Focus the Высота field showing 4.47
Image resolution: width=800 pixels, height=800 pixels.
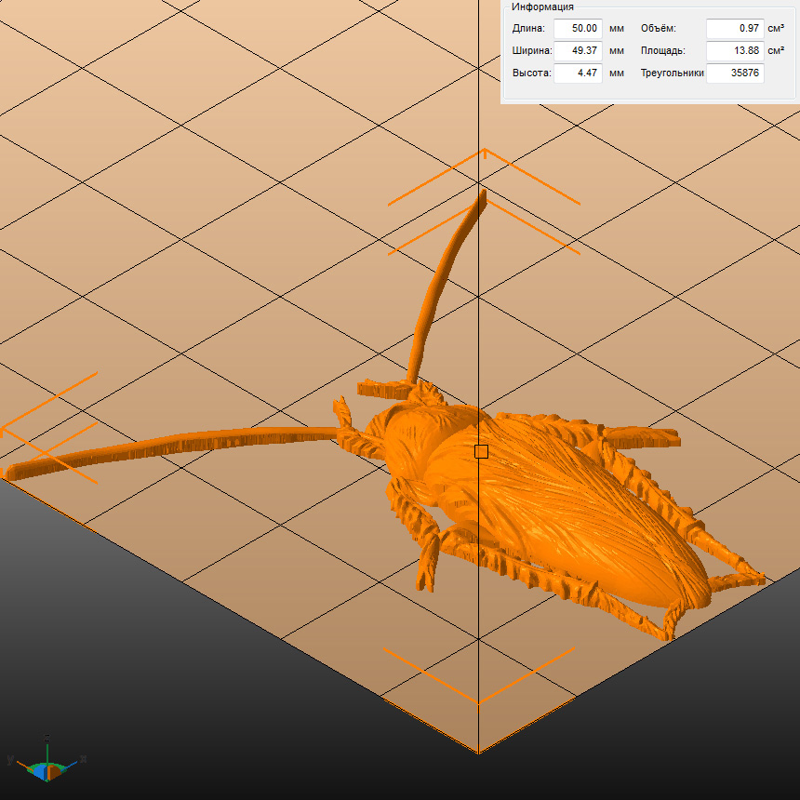point(578,73)
